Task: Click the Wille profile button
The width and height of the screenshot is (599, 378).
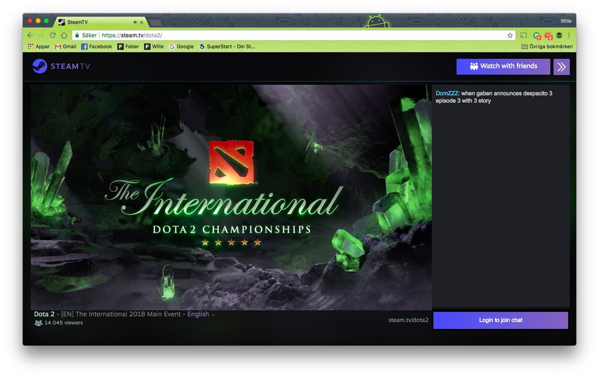Action: pyautogui.click(x=566, y=21)
